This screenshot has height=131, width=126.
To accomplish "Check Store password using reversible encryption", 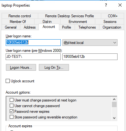I will tap(12, 117).
